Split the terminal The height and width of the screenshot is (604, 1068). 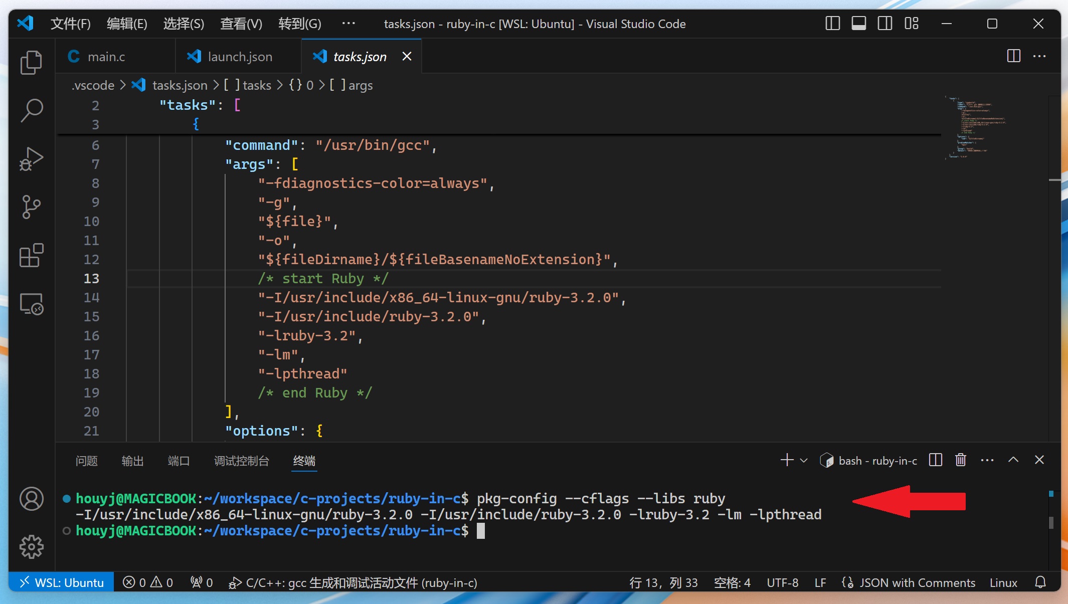(936, 460)
